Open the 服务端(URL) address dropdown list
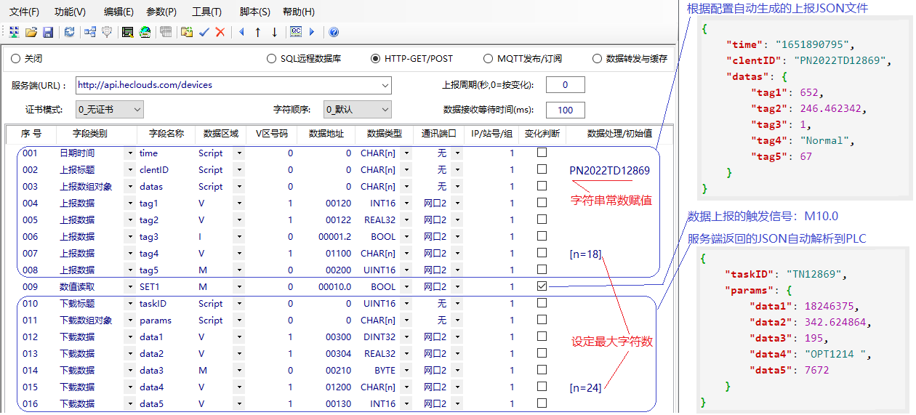 (385, 85)
